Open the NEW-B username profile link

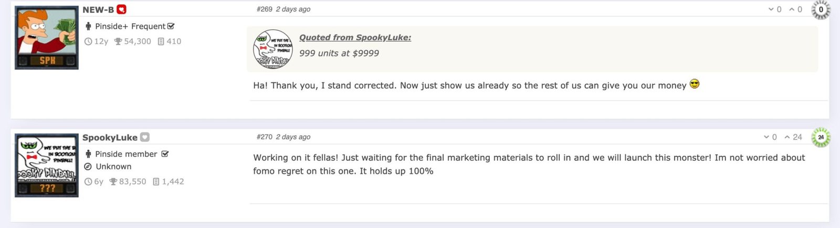(x=98, y=9)
